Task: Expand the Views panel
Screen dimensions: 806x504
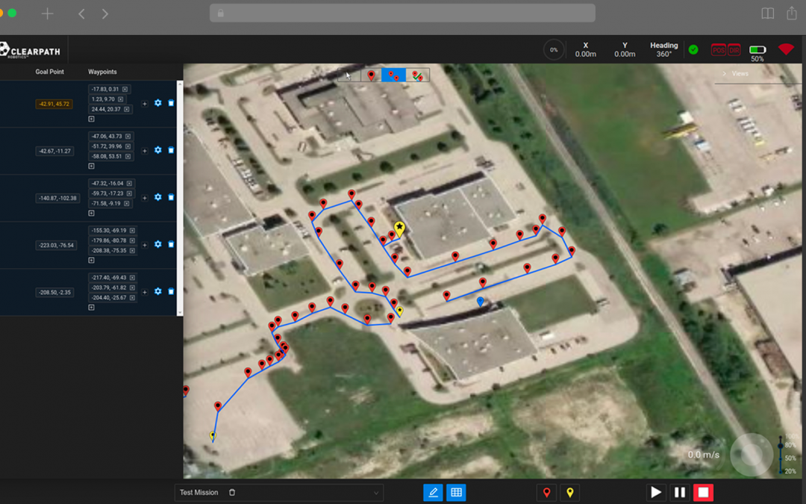Action: 724,74
